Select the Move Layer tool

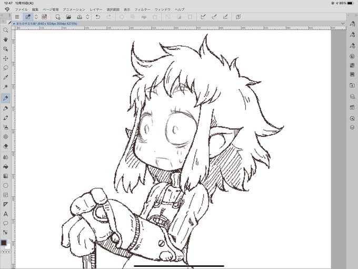5,59
